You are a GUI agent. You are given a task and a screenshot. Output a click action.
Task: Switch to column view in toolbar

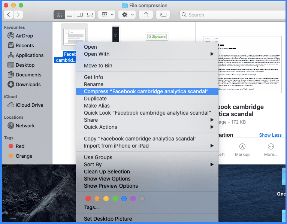[80, 15]
